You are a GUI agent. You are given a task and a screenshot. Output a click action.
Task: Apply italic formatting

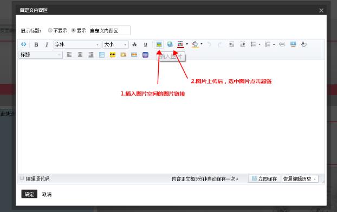[47, 44]
